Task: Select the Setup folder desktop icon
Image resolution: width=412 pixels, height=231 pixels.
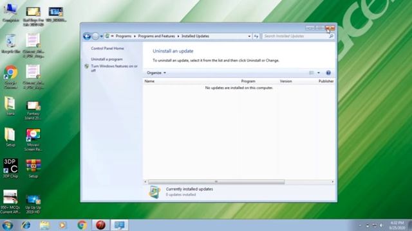Action: tap(10, 137)
